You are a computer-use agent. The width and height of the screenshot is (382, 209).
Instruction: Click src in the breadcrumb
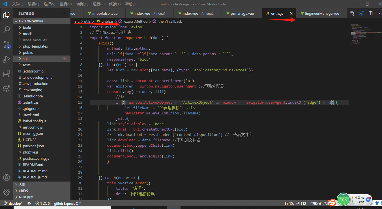[77, 21]
